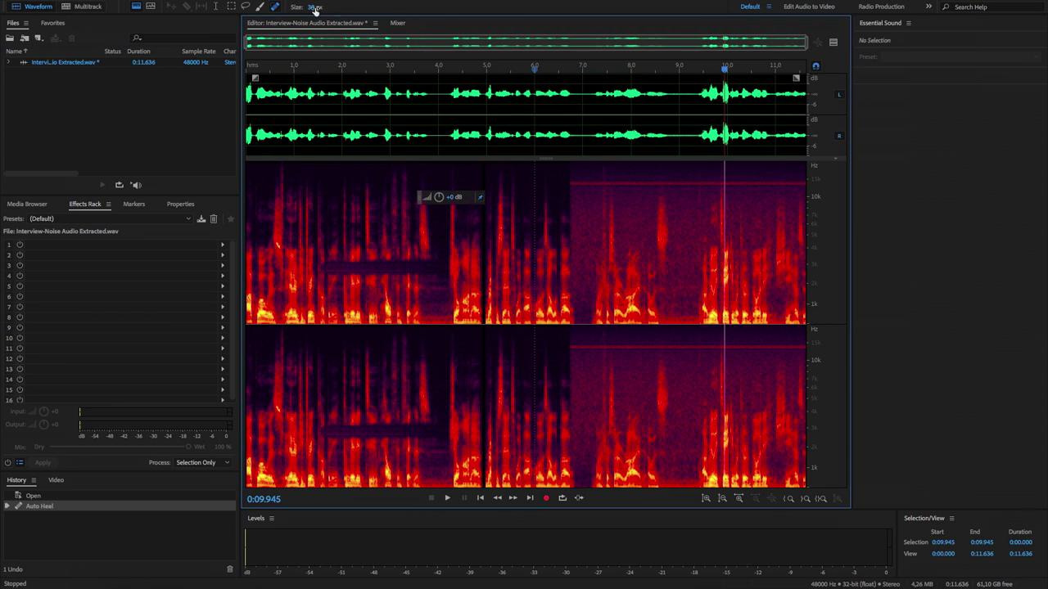Select Edit Audio to Video workspace

coord(809,7)
